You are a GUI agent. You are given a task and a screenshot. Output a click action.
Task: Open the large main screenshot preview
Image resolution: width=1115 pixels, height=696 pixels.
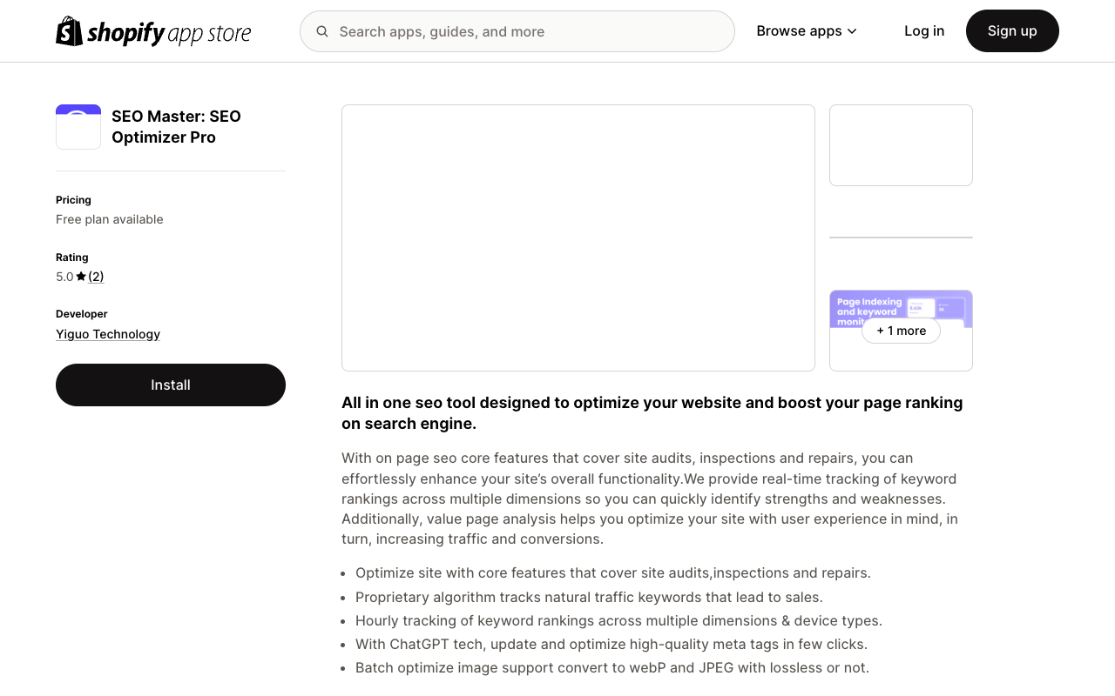(578, 238)
